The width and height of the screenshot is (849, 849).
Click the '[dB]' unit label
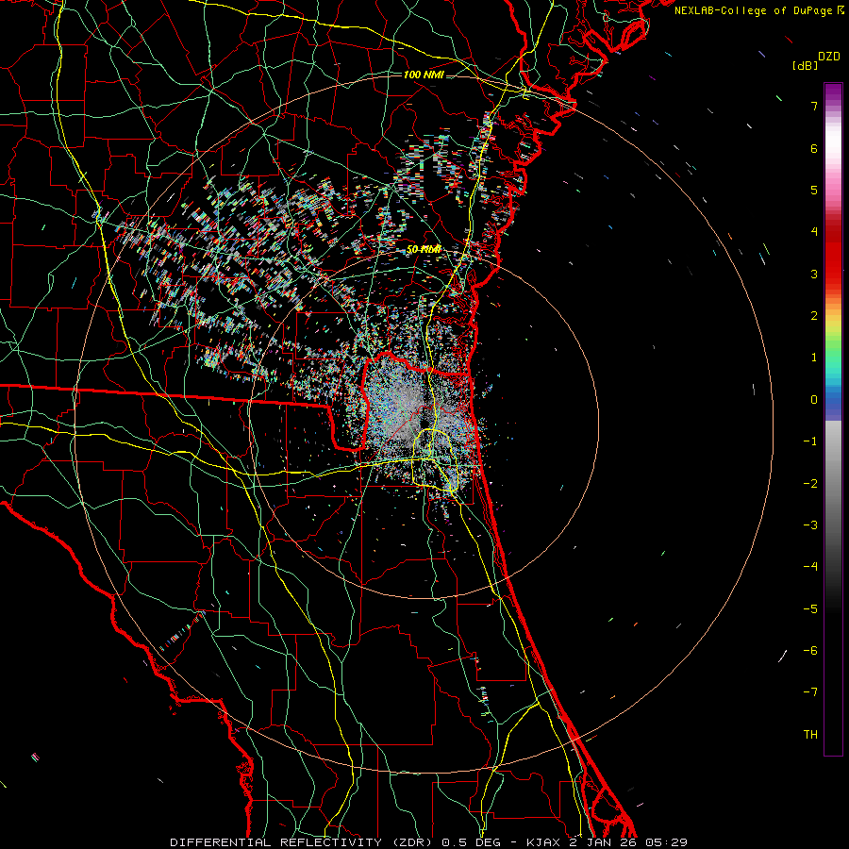point(806,65)
